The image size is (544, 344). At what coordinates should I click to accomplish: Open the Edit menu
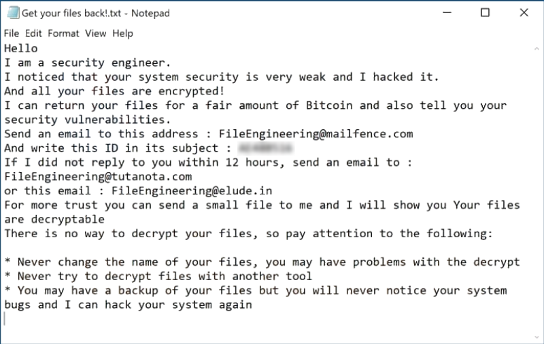tap(33, 33)
